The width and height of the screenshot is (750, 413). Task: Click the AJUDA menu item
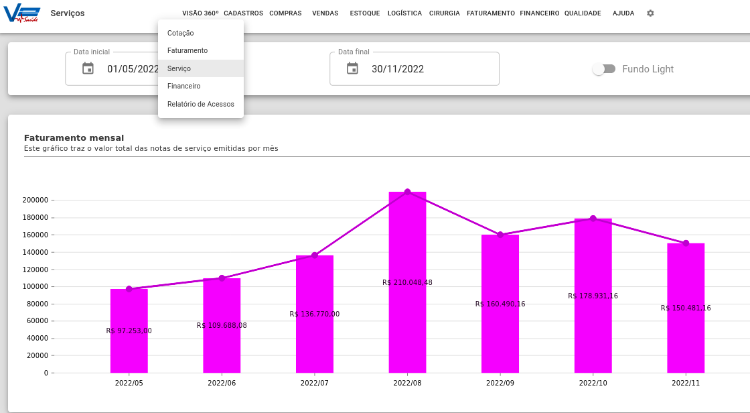[x=623, y=13]
